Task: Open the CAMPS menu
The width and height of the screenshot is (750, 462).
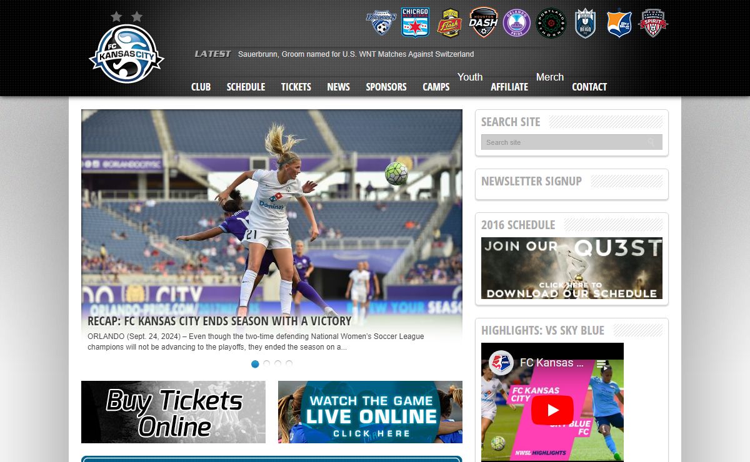Action: [436, 87]
